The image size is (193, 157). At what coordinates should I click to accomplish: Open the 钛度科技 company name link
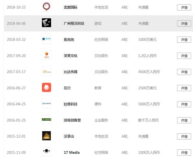(x=70, y=104)
